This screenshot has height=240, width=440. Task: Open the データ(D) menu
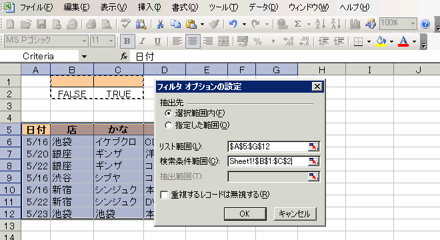coord(263,7)
